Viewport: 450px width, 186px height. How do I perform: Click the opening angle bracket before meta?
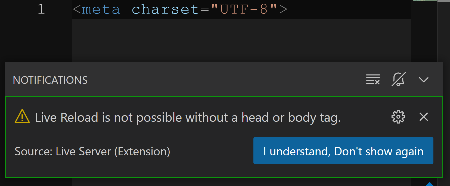77,9
